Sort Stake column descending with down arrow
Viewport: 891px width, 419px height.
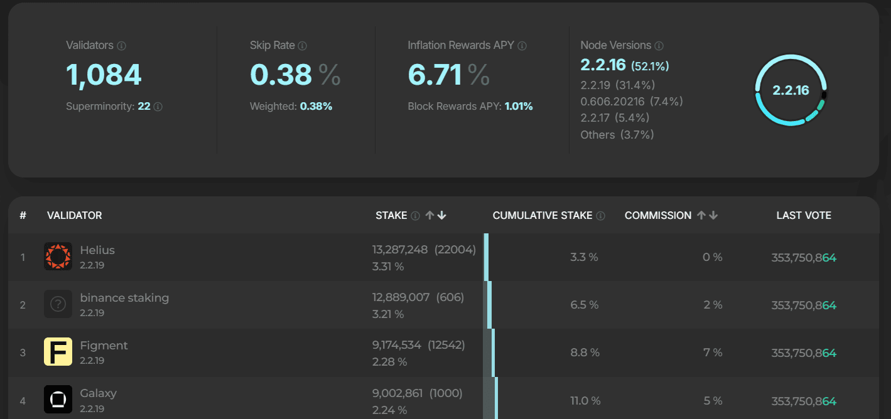441,215
